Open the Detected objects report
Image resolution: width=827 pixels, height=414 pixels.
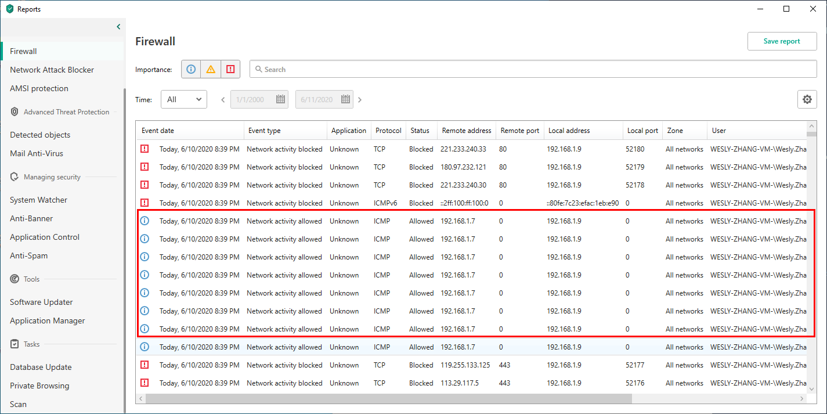40,135
